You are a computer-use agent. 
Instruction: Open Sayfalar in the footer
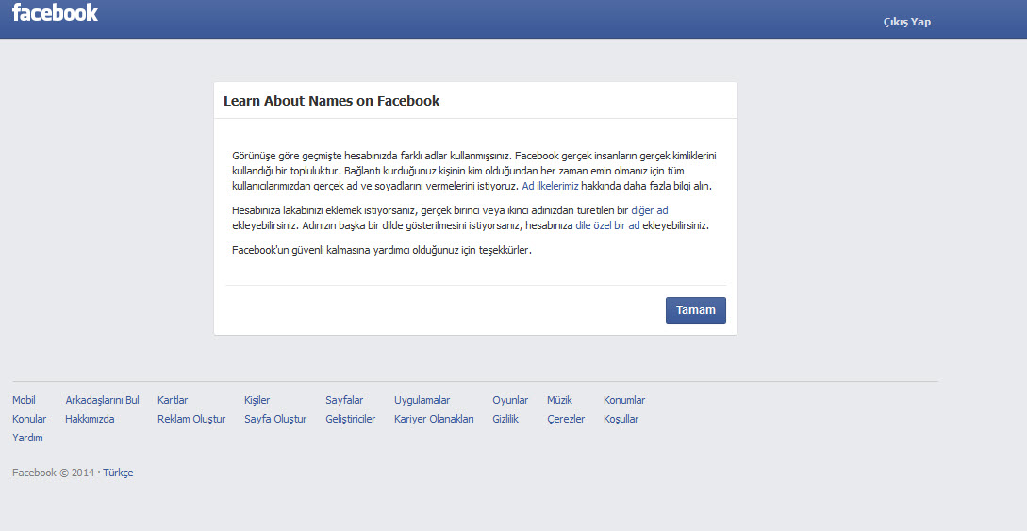click(344, 400)
